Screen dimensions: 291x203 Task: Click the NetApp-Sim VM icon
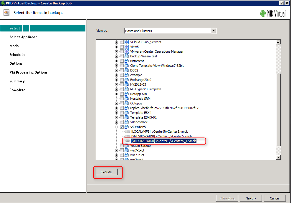(x=127, y=94)
